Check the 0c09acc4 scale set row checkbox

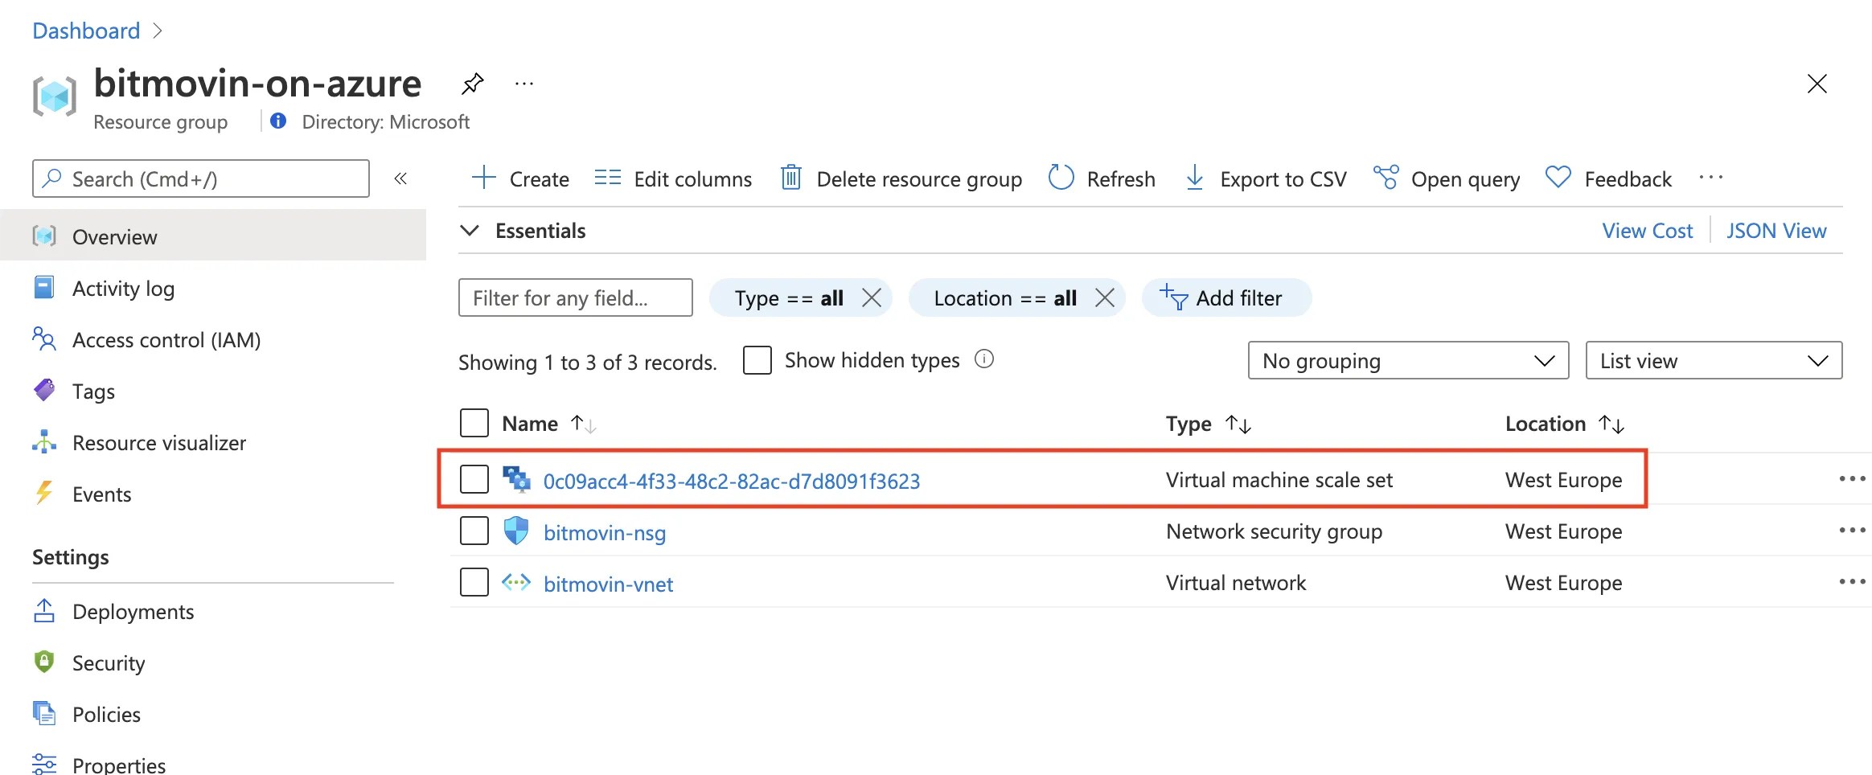pyautogui.click(x=474, y=479)
